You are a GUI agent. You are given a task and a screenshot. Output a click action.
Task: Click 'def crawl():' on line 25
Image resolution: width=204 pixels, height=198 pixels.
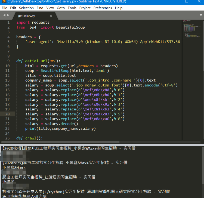(x=30, y=138)
